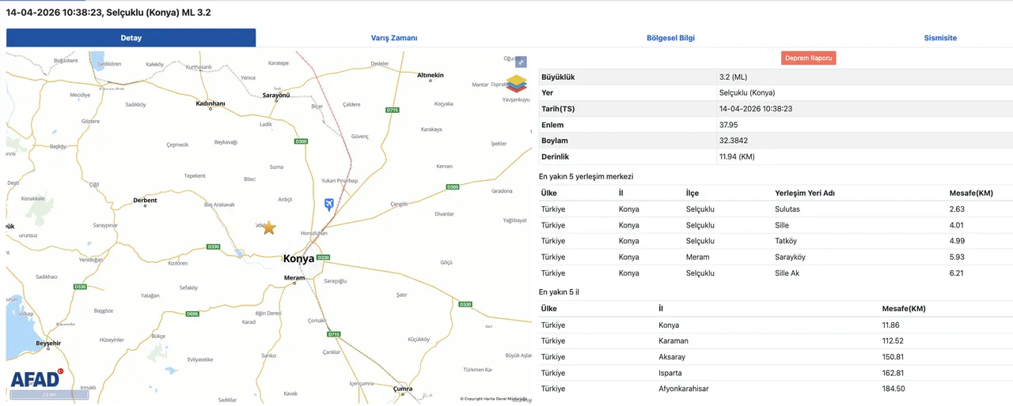Click the Boylam value 32.3842

(734, 141)
